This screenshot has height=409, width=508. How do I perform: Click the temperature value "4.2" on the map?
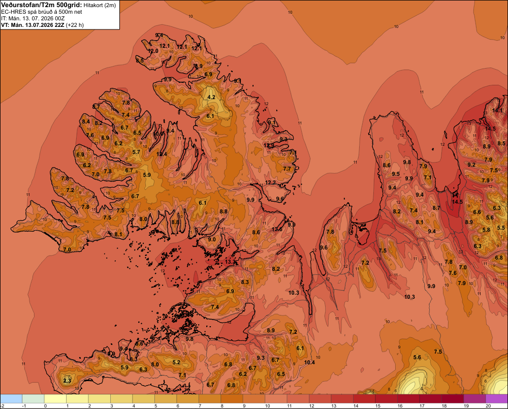point(211,97)
